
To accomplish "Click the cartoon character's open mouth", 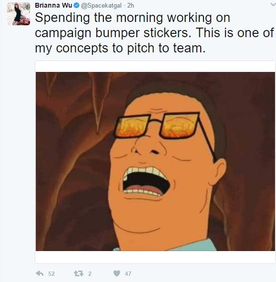I will pyautogui.click(x=145, y=181).
